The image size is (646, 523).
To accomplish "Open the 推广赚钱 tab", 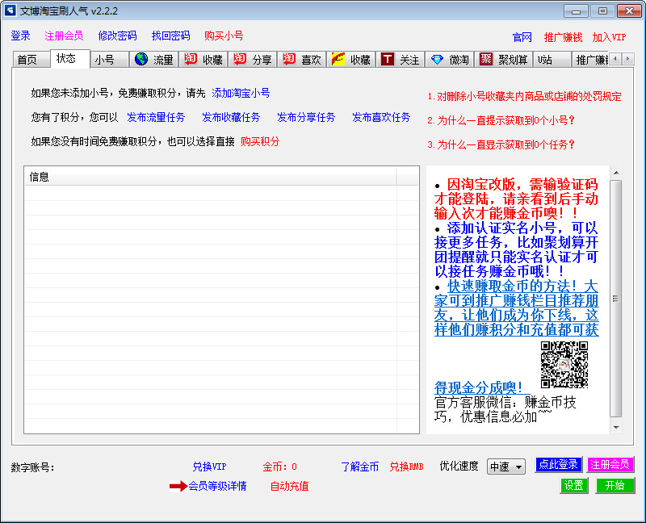I will [x=590, y=60].
